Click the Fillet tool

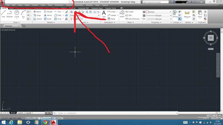click(x=58, y=15)
